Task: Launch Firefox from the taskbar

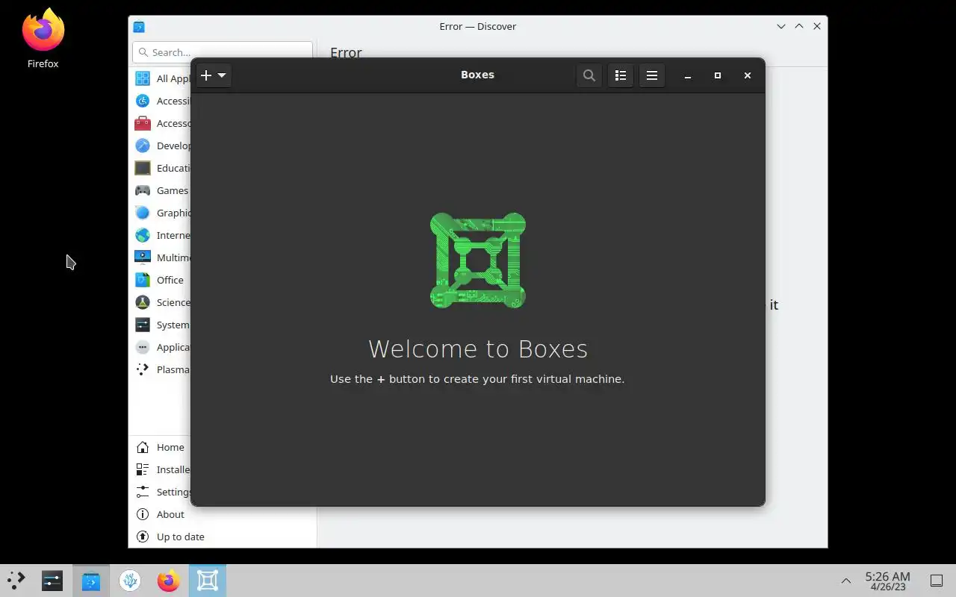Action: [169, 581]
